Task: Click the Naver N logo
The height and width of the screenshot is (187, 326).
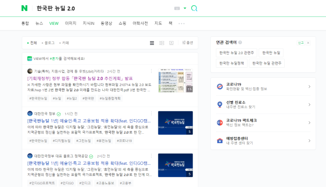Action: click(x=24, y=8)
